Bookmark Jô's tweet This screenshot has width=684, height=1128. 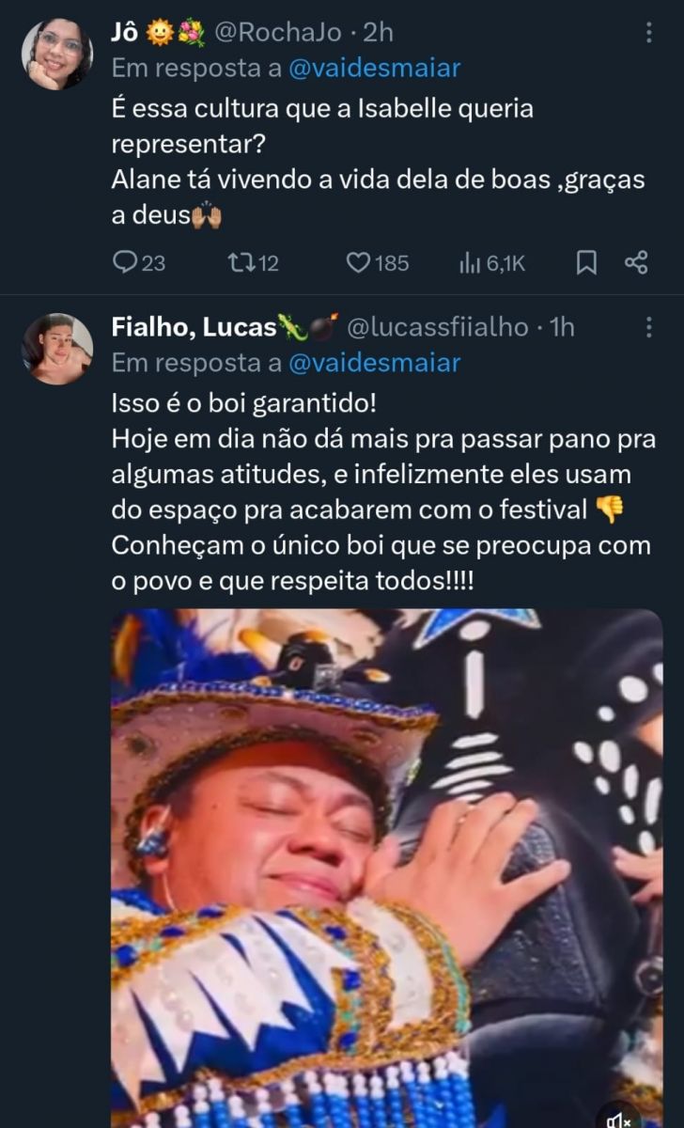click(586, 263)
